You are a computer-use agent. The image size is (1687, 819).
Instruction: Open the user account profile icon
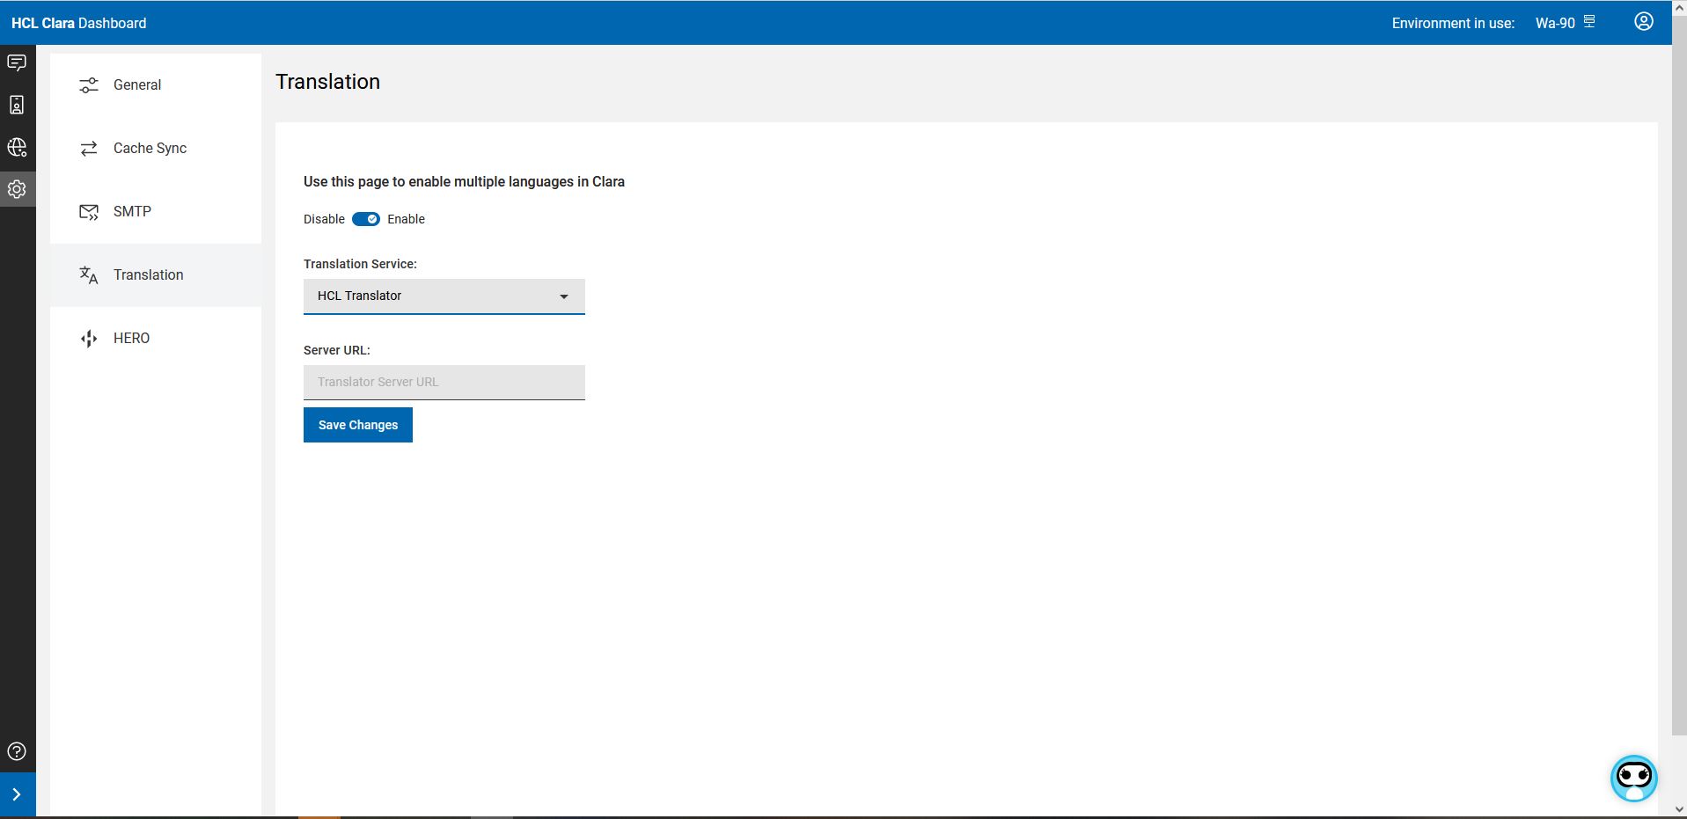click(x=1644, y=22)
